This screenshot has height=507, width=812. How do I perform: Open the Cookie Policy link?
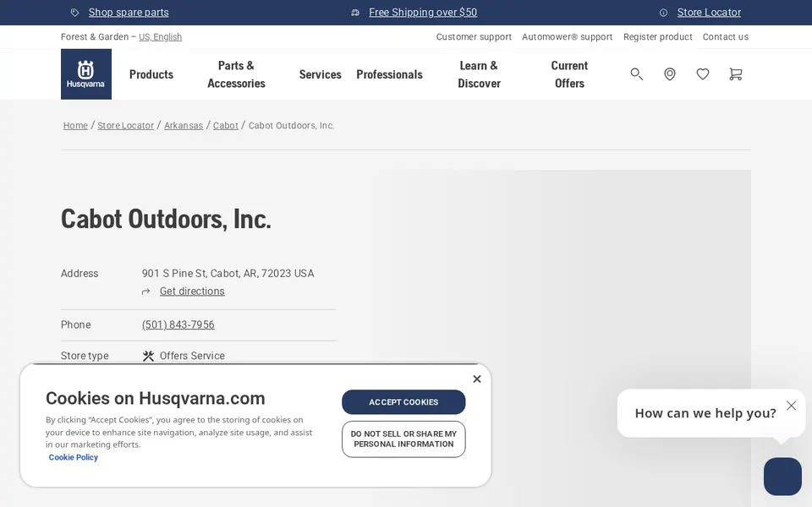(73, 457)
